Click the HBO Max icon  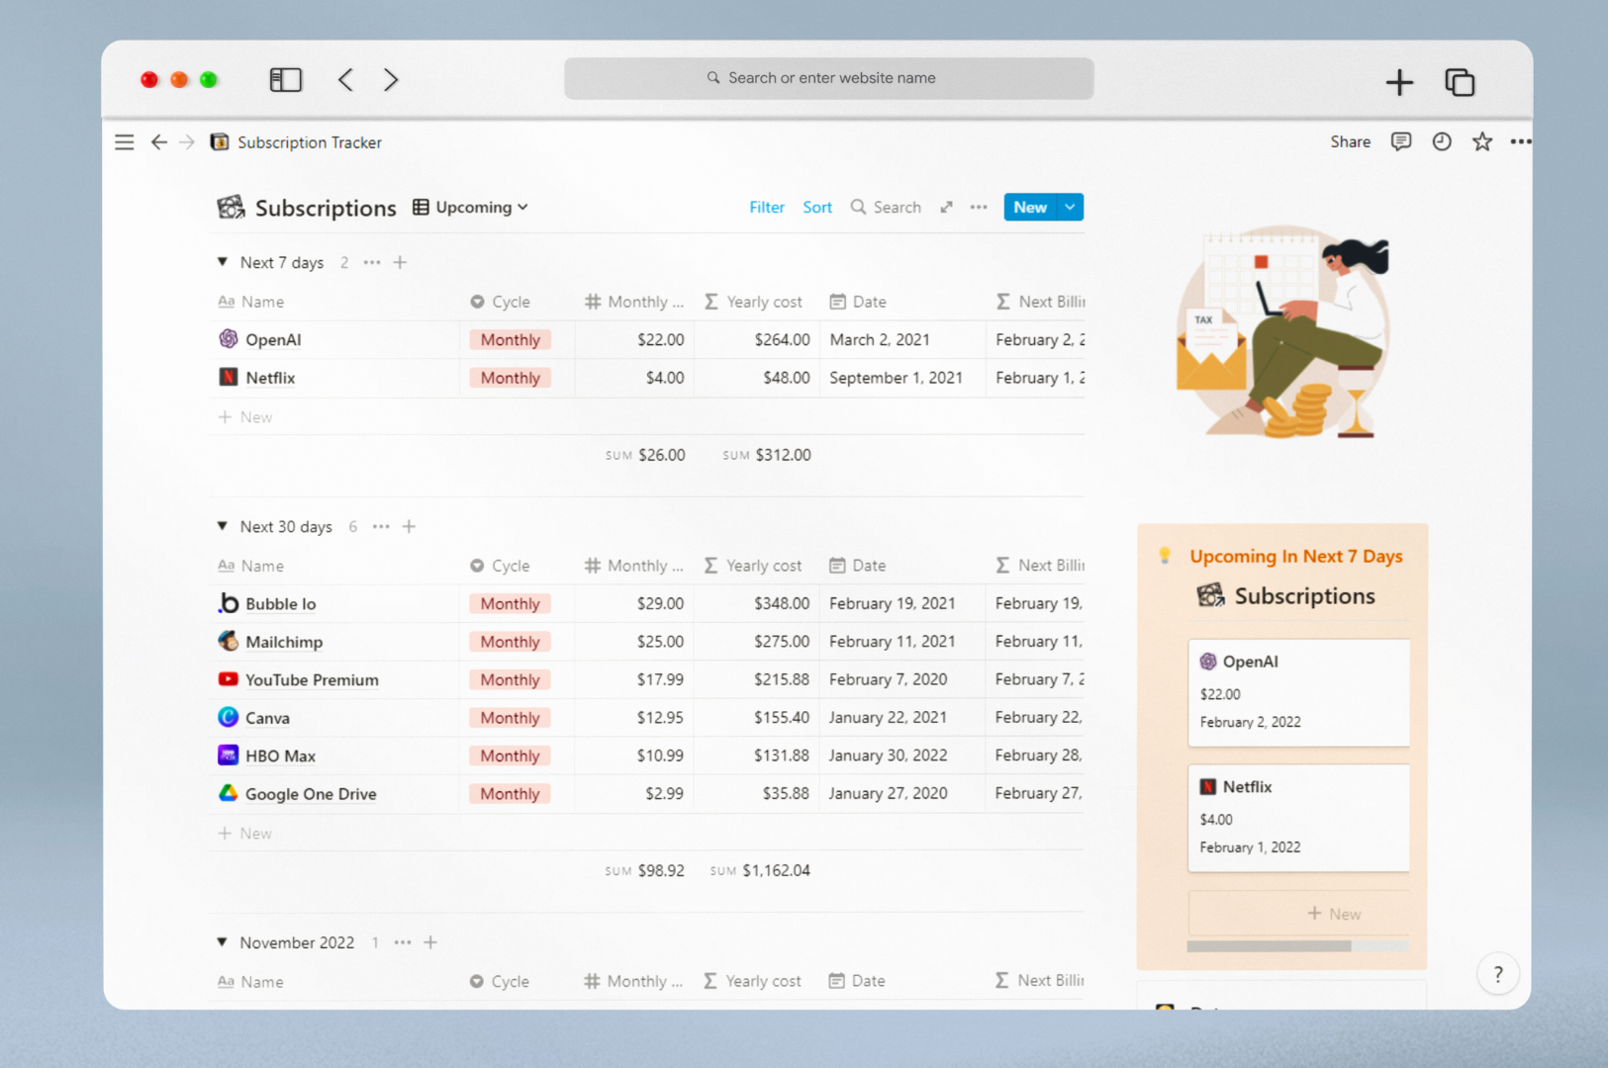[228, 755]
